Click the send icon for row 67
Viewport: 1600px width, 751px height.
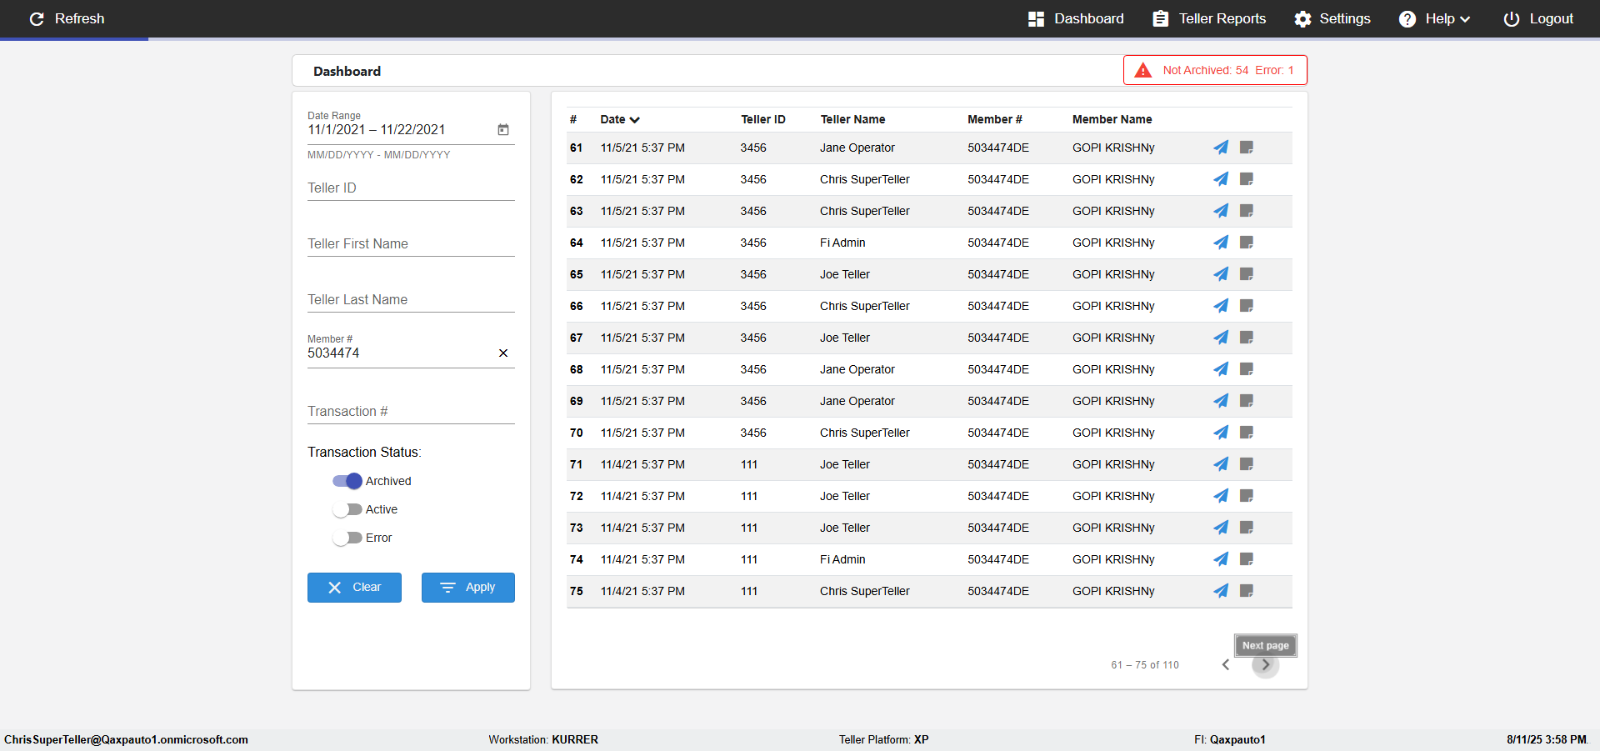[x=1221, y=338]
